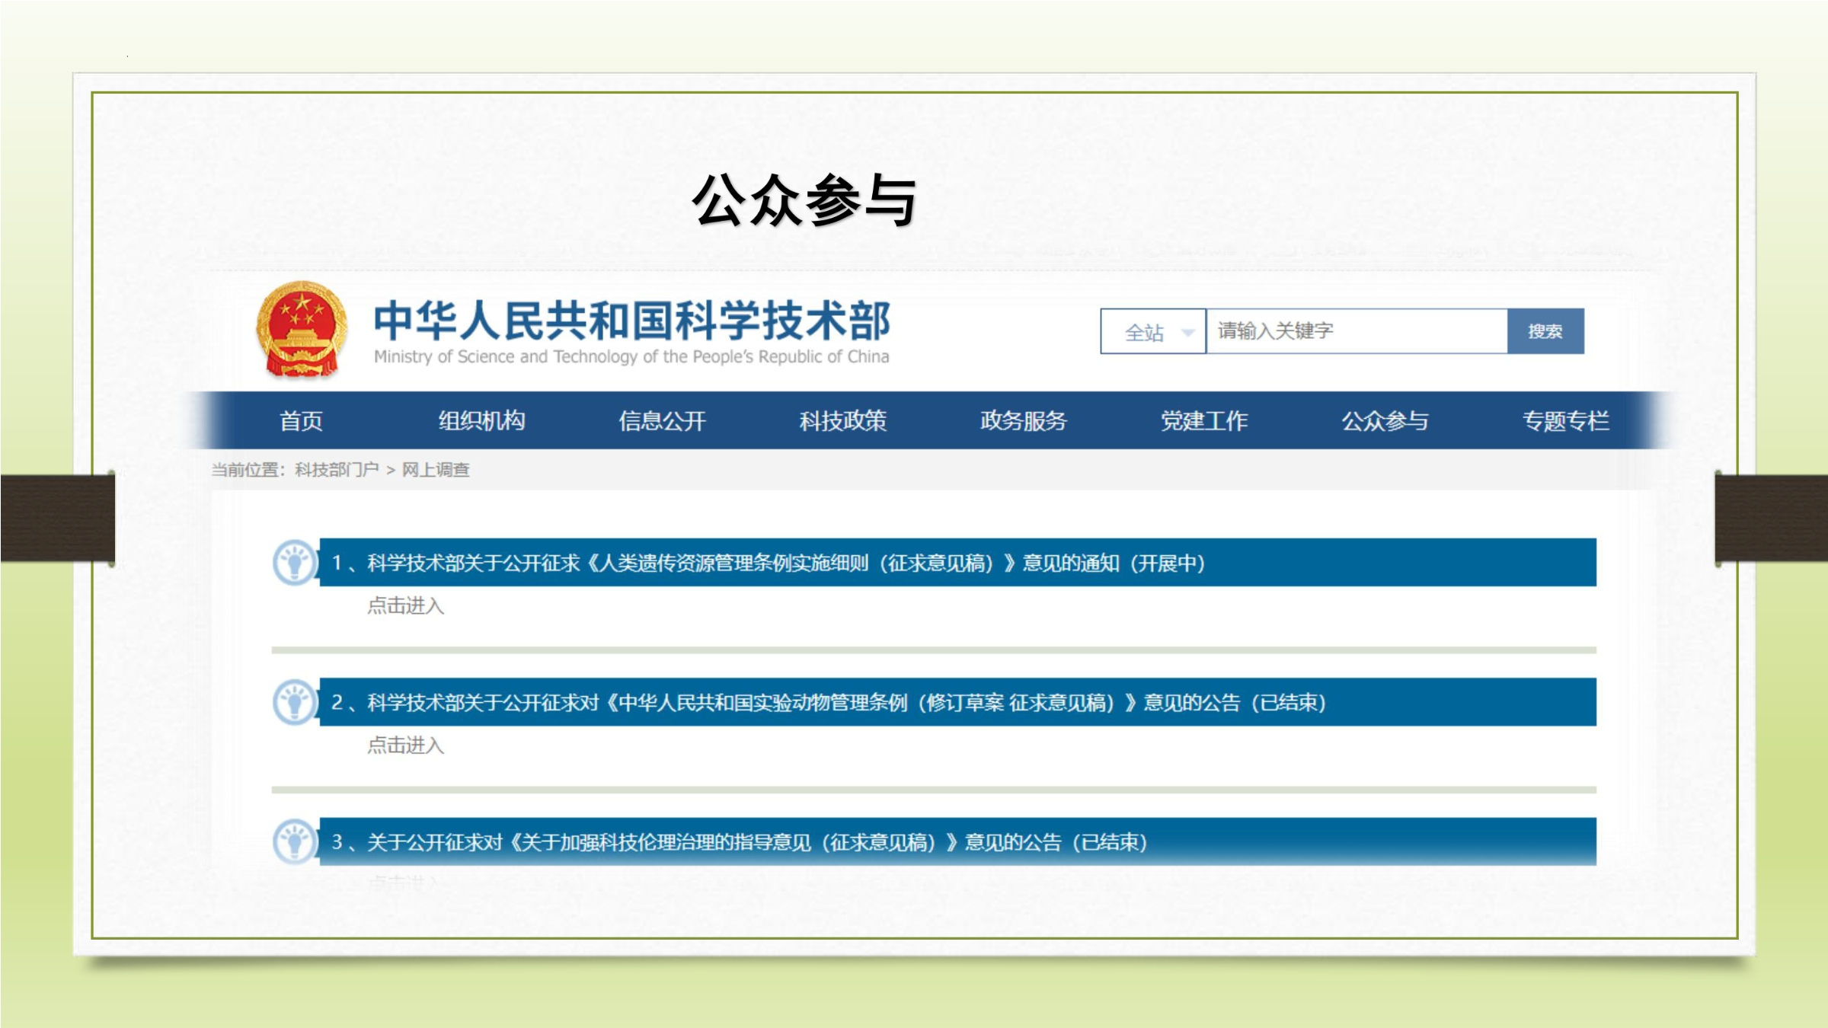Click the Ministry of Science and Technology English subtitle
The width and height of the screenshot is (1828, 1028).
[631, 356]
